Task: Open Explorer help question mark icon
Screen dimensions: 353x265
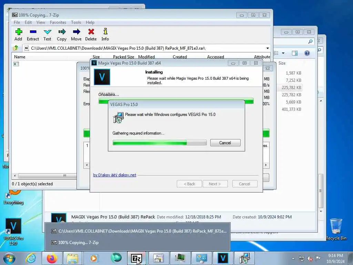Action: (x=307, y=53)
